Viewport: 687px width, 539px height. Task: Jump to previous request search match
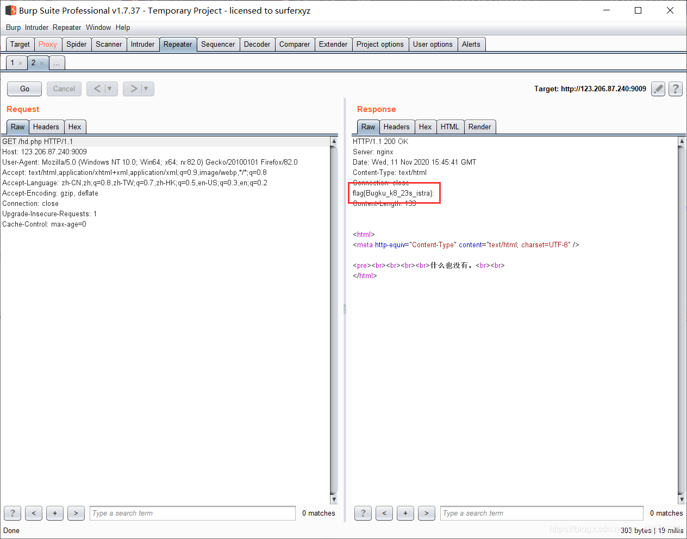(x=34, y=513)
